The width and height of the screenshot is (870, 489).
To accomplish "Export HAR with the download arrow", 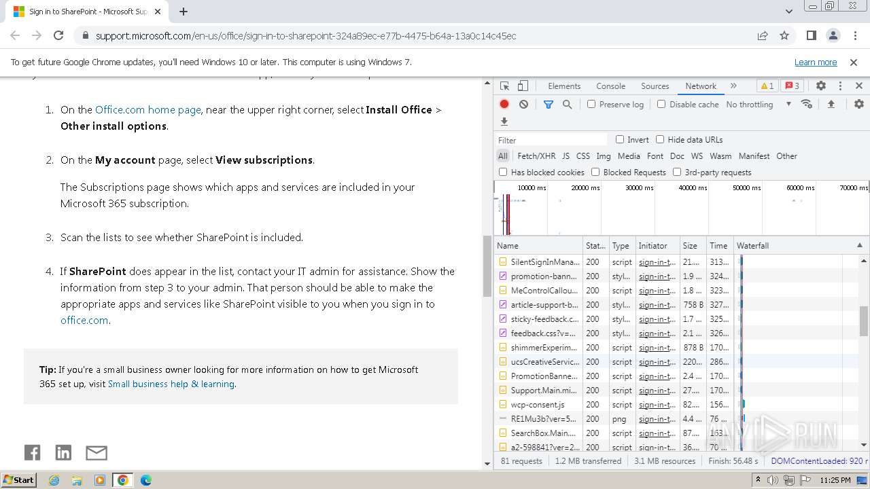I will [x=504, y=122].
